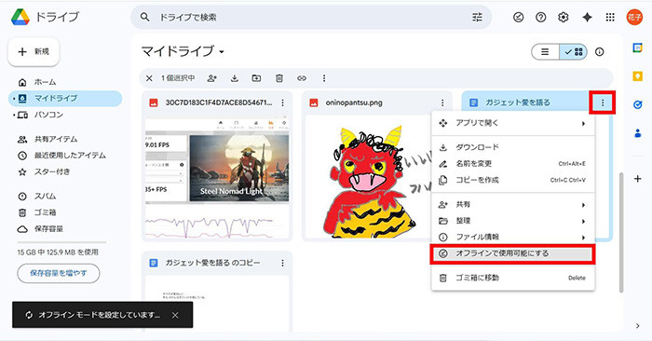
Task: Click the vertical scrollbar
Action: click(621, 232)
